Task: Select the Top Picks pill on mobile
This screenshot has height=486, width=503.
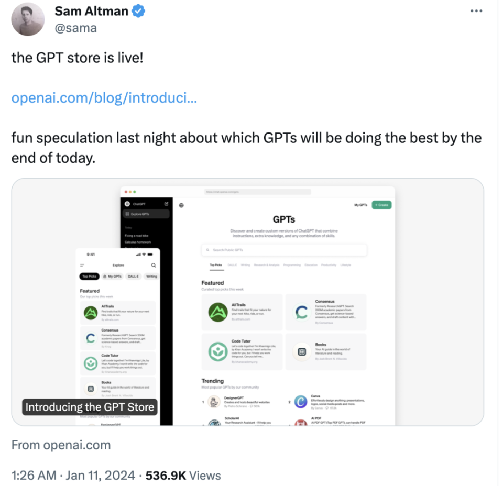Action: click(89, 276)
